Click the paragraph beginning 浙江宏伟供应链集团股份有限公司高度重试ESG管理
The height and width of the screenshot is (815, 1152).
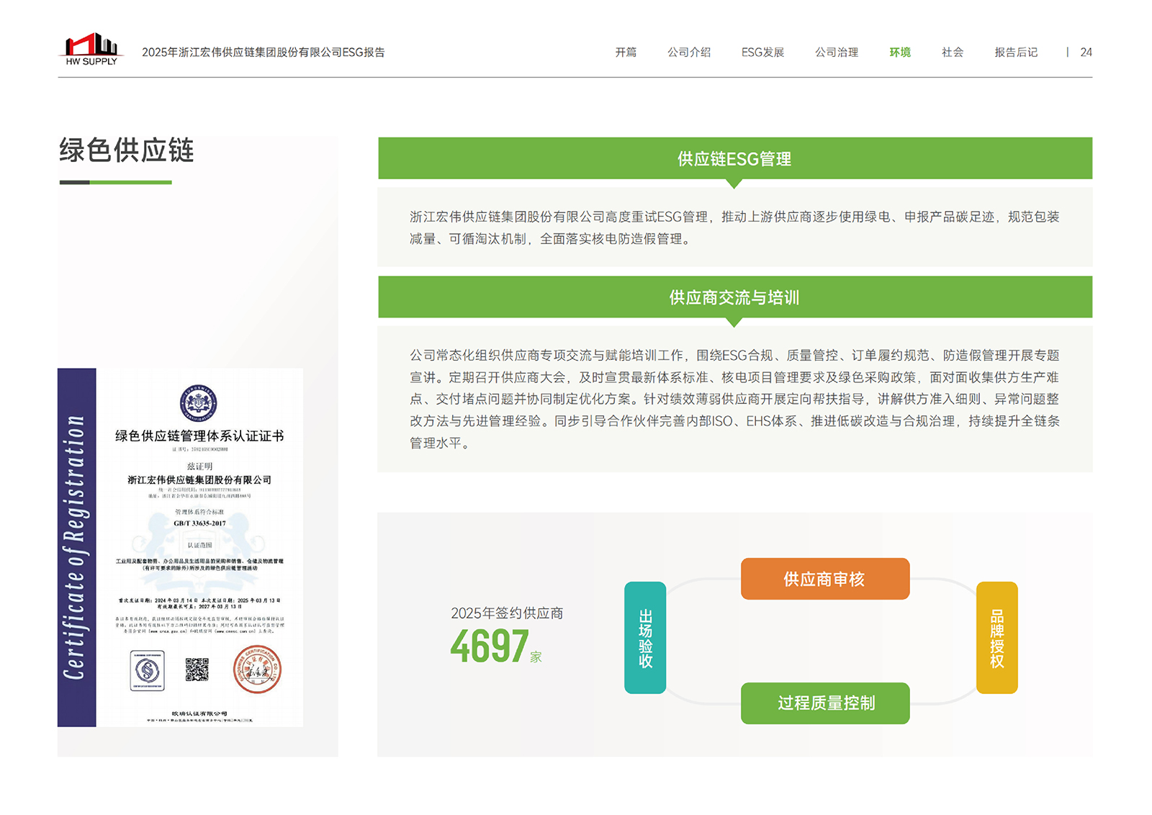[735, 228]
